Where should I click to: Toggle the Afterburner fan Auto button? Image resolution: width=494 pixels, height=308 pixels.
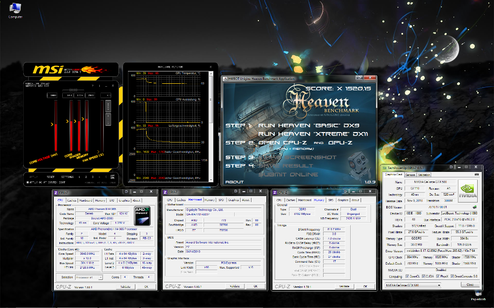(x=108, y=106)
